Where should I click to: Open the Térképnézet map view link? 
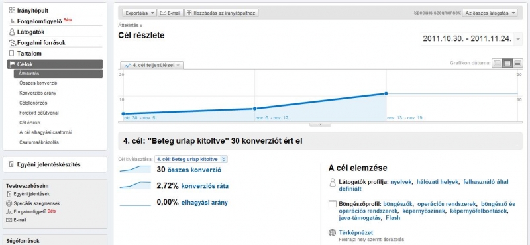[356, 232]
